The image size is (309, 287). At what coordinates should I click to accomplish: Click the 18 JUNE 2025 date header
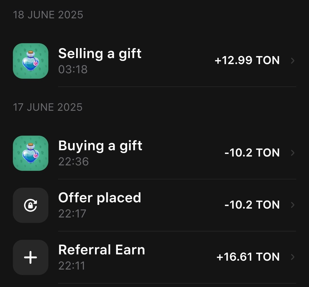48,15
